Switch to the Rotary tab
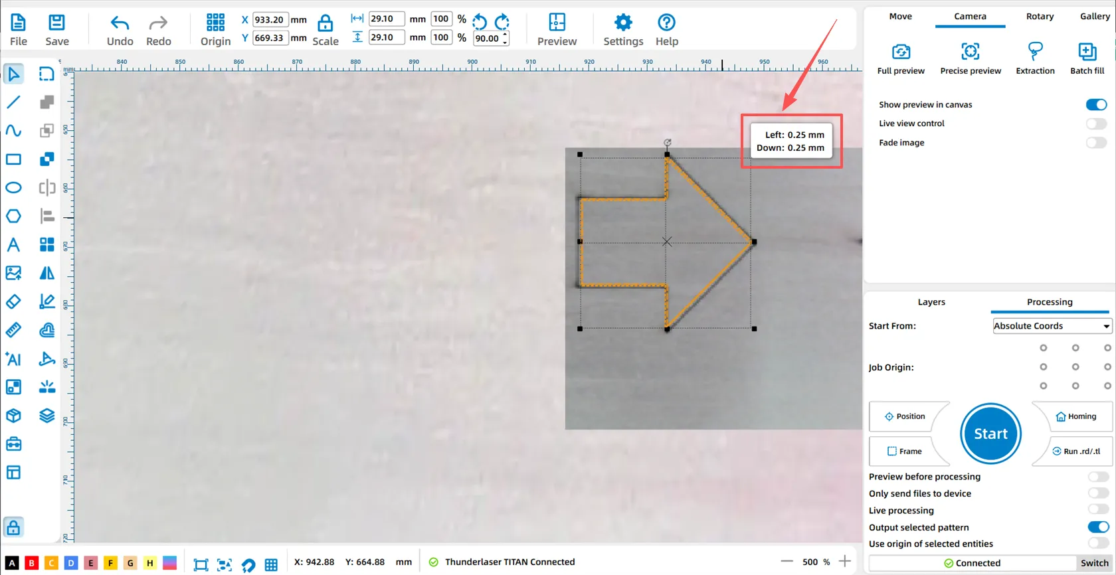Viewport: 1116px width, 575px height. (x=1040, y=17)
